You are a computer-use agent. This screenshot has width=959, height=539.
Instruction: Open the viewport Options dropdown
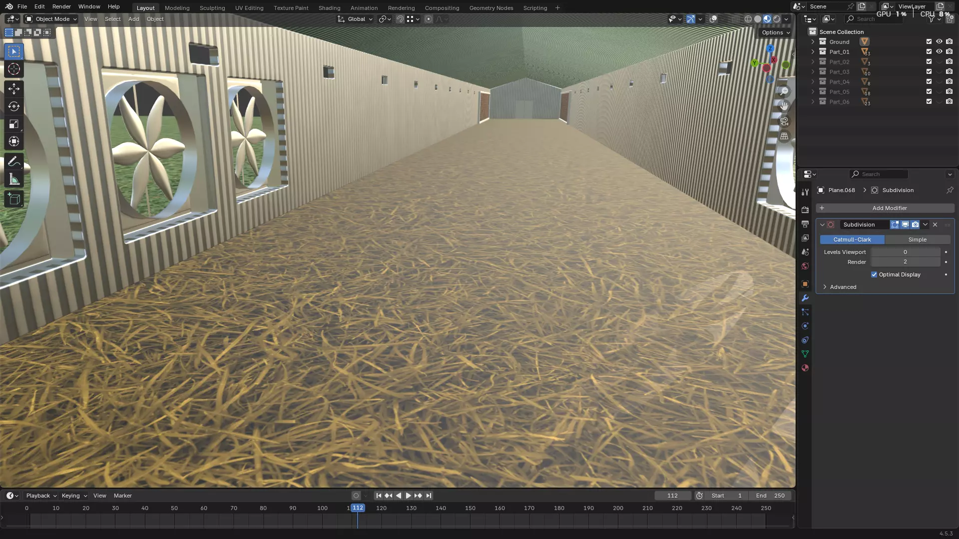pos(776,32)
